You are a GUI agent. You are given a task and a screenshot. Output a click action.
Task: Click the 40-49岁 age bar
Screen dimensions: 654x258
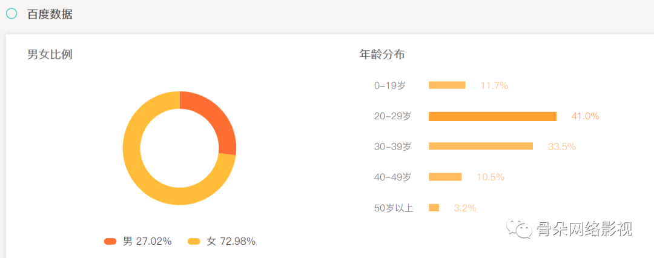click(x=445, y=177)
